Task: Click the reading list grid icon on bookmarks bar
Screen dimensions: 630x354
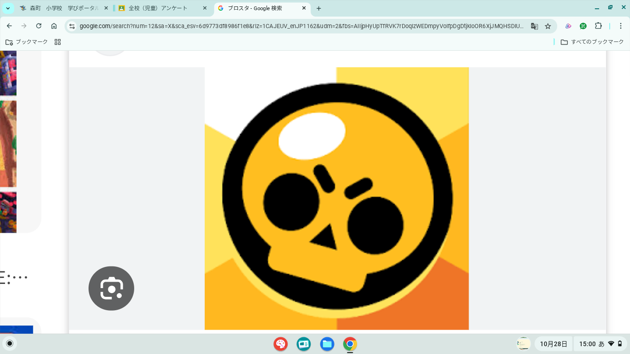Action: (x=57, y=41)
